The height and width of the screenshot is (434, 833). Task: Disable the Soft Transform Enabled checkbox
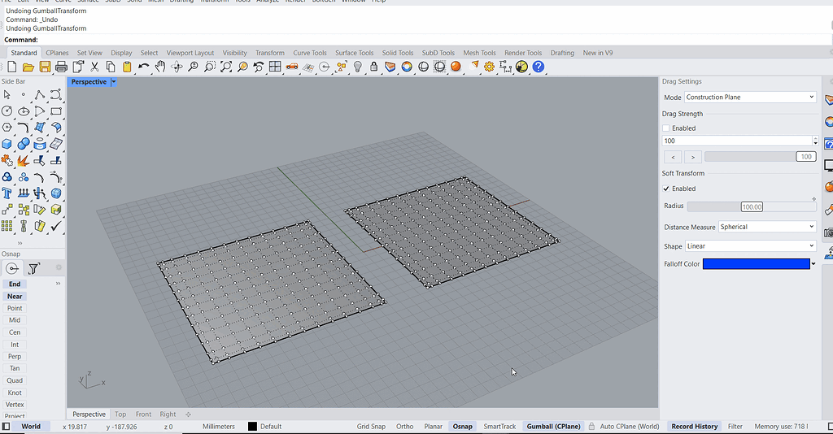click(666, 189)
